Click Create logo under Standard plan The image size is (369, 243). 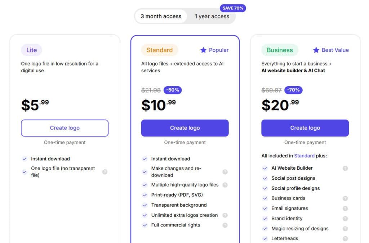[185, 128]
